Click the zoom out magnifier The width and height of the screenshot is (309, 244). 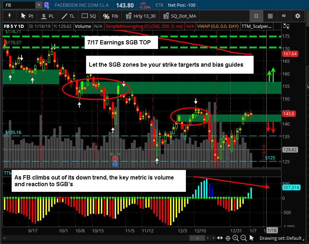tap(244, 238)
